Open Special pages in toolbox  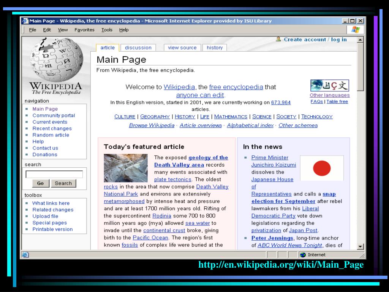(x=50, y=223)
